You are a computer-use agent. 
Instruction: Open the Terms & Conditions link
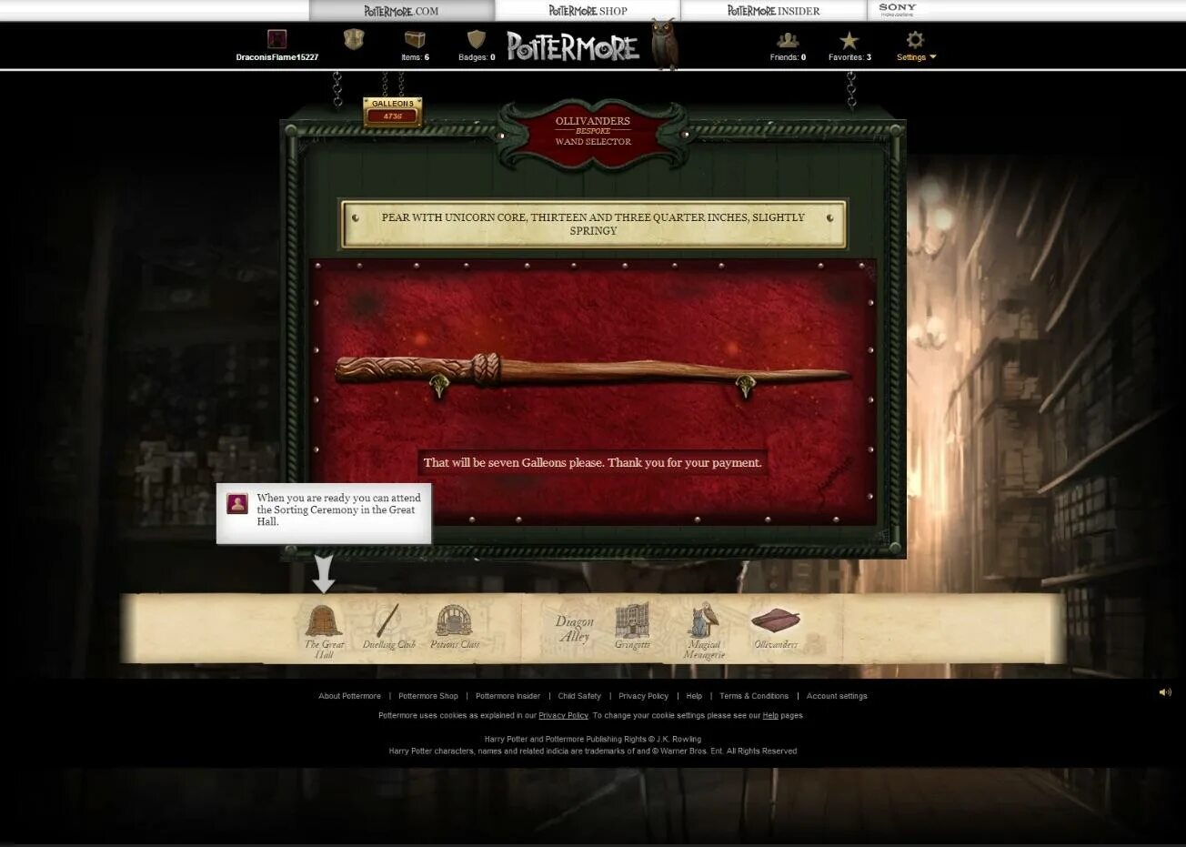(754, 696)
